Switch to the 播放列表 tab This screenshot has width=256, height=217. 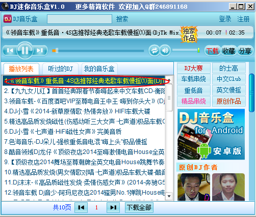(21, 69)
